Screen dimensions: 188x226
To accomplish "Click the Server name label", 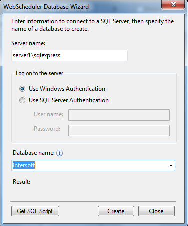I will click(28, 43).
